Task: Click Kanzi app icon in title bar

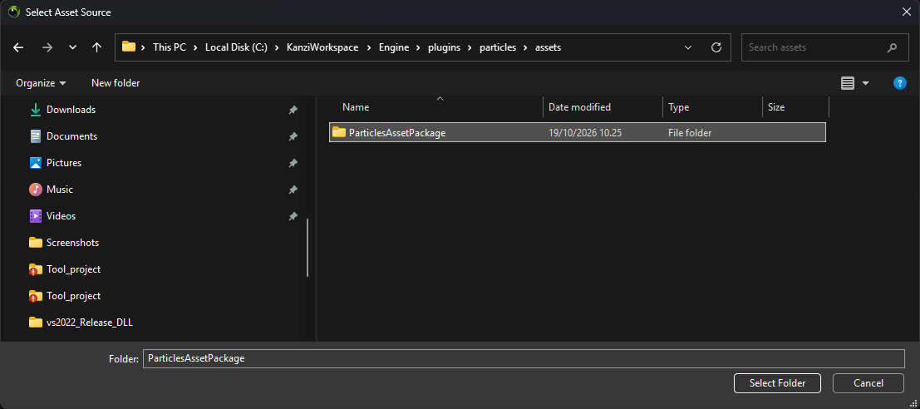Action: click(x=13, y=12)
